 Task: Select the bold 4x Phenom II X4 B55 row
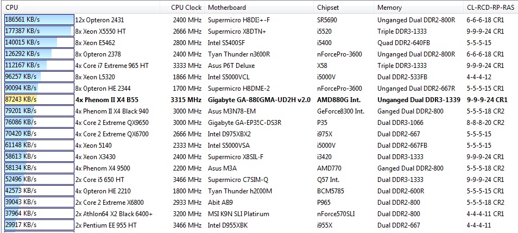pos(106,99)
